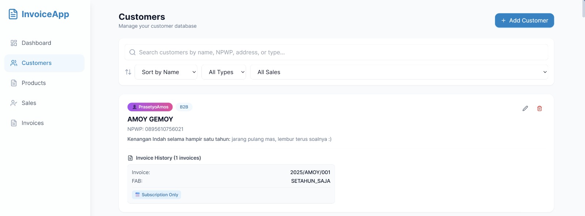Focus the customer search field

coord(336,53)
